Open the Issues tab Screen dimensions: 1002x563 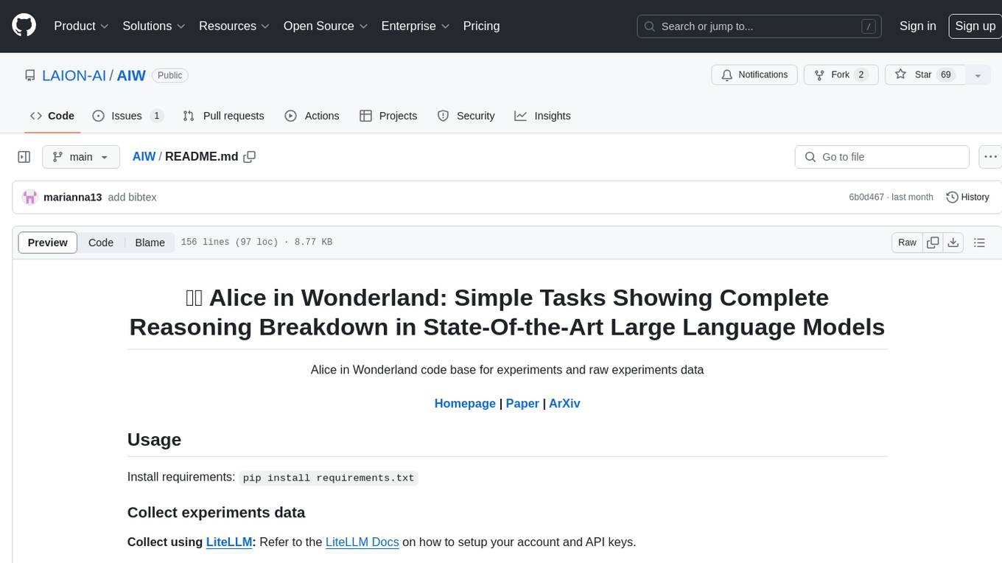click(127, 116)
